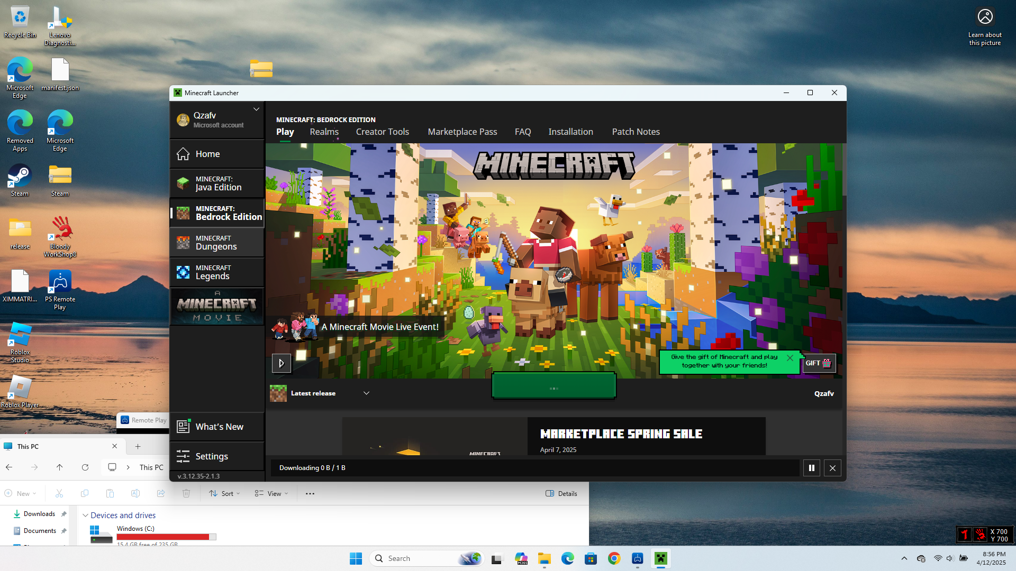1016x571 pixels.
Task: Cancel the download in progress
Action: [x=833, y=468]
